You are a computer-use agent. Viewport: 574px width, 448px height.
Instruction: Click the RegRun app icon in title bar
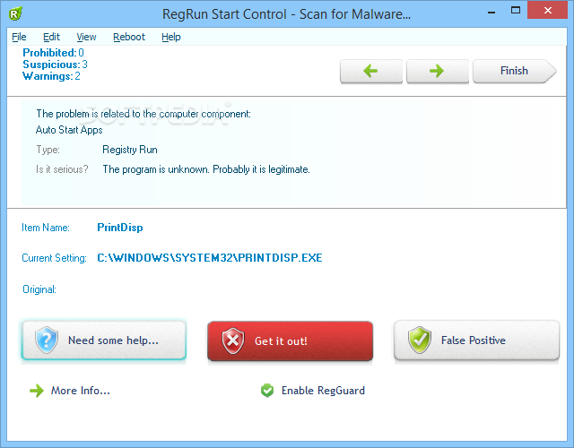pyautogui.click(x=15, y=14)
